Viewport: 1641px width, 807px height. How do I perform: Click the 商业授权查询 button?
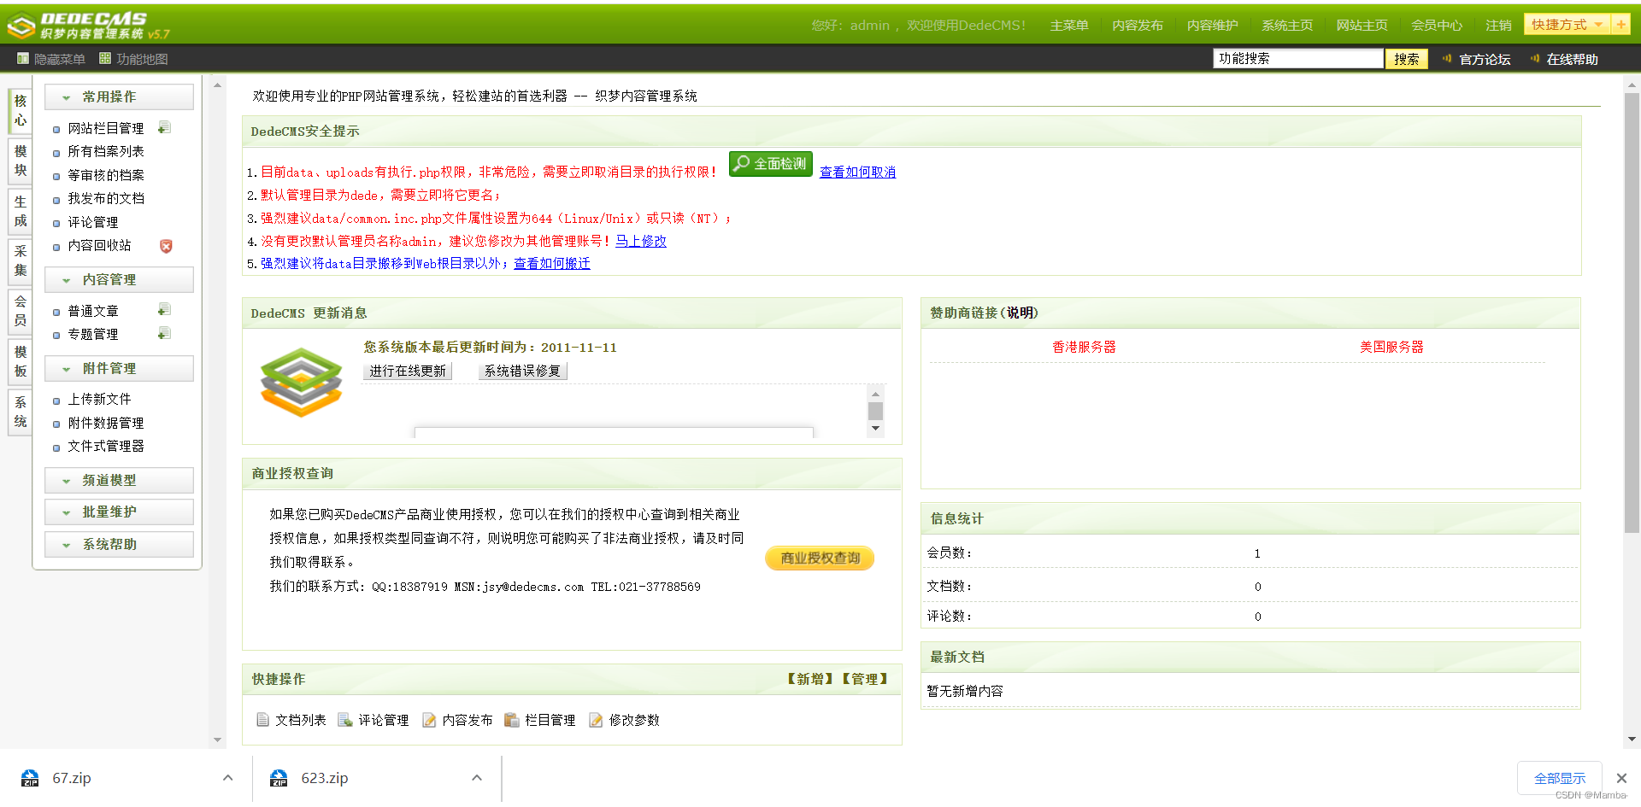click(820, 558)
